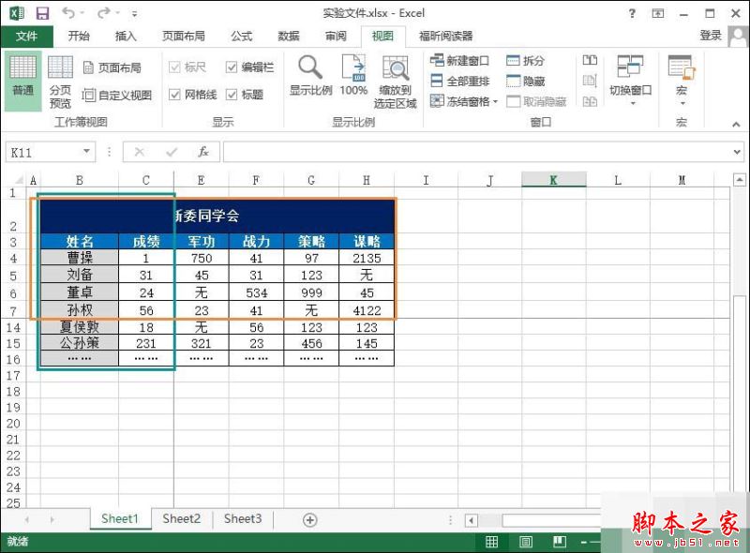The height and width of the screenshot is (553, 750).
Task: Click the Insert Function fx icon
Action: 203,152
